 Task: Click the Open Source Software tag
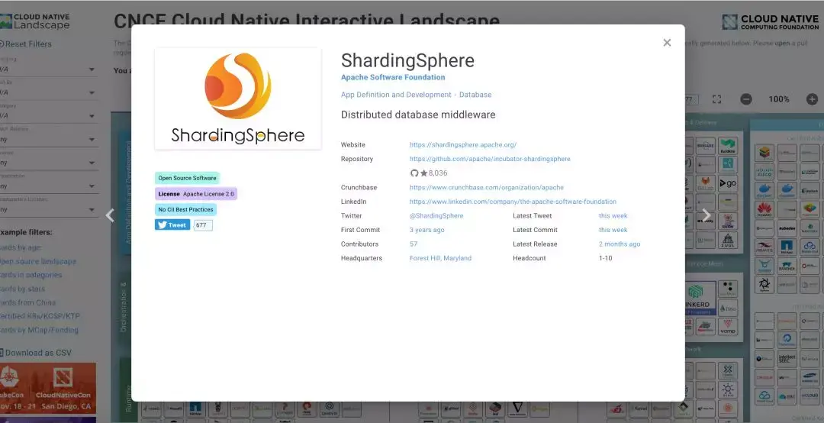187,179
